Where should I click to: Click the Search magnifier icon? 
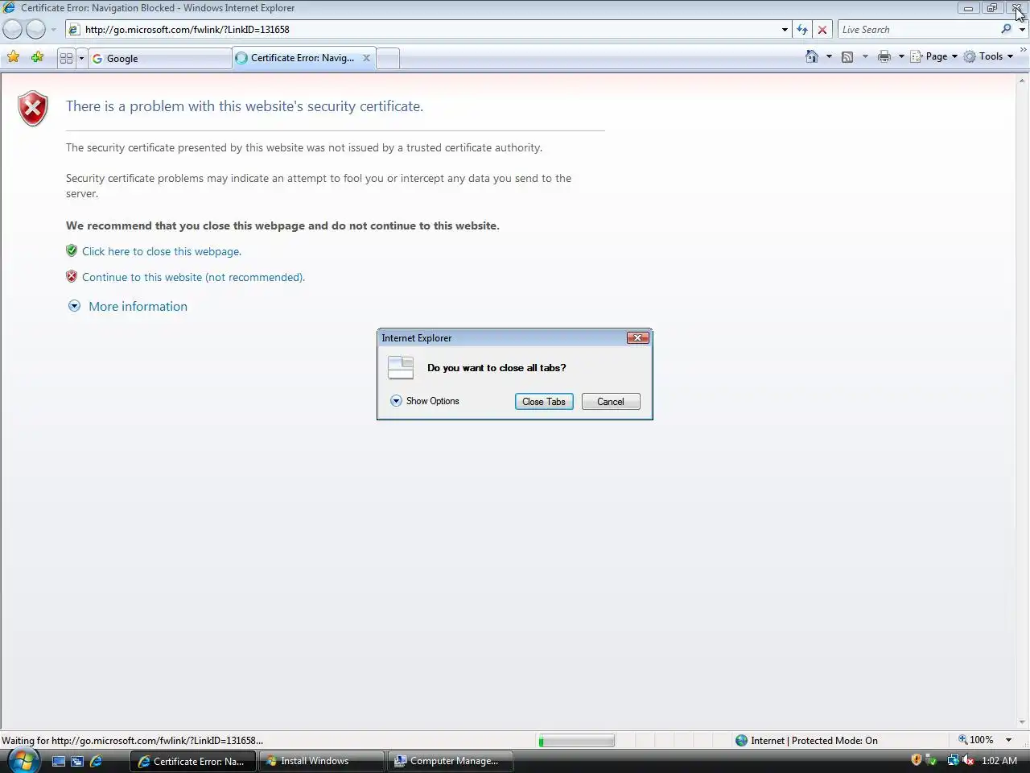[1007, 29]
